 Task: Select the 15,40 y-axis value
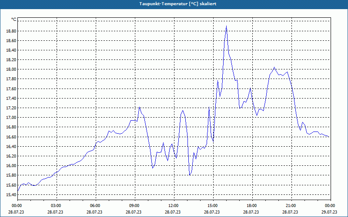tap(12, 194)
